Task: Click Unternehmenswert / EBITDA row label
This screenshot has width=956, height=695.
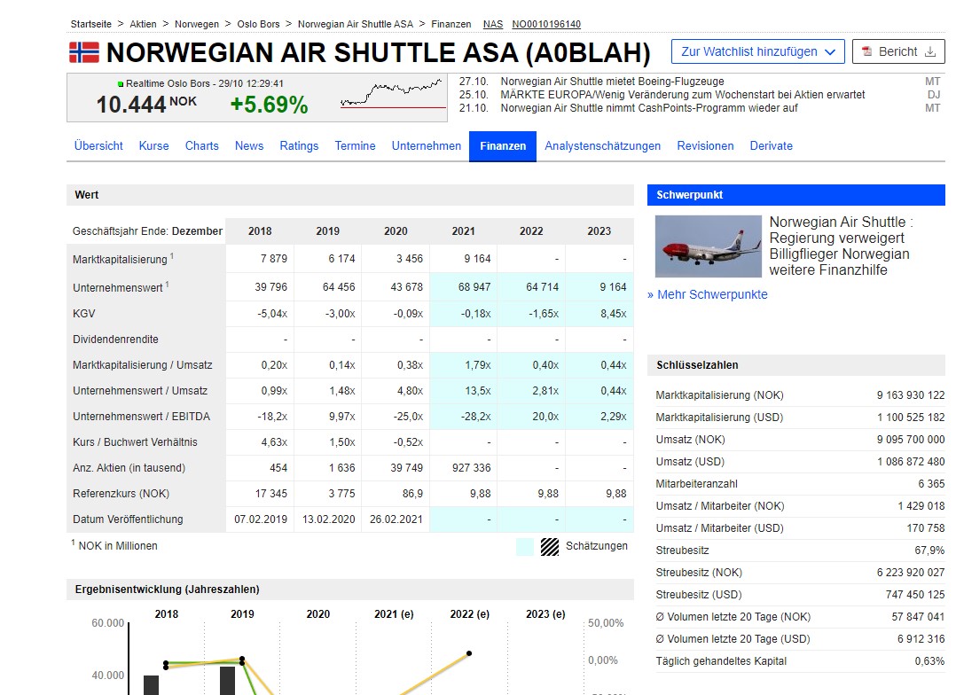Action: (x=142, y=417)
